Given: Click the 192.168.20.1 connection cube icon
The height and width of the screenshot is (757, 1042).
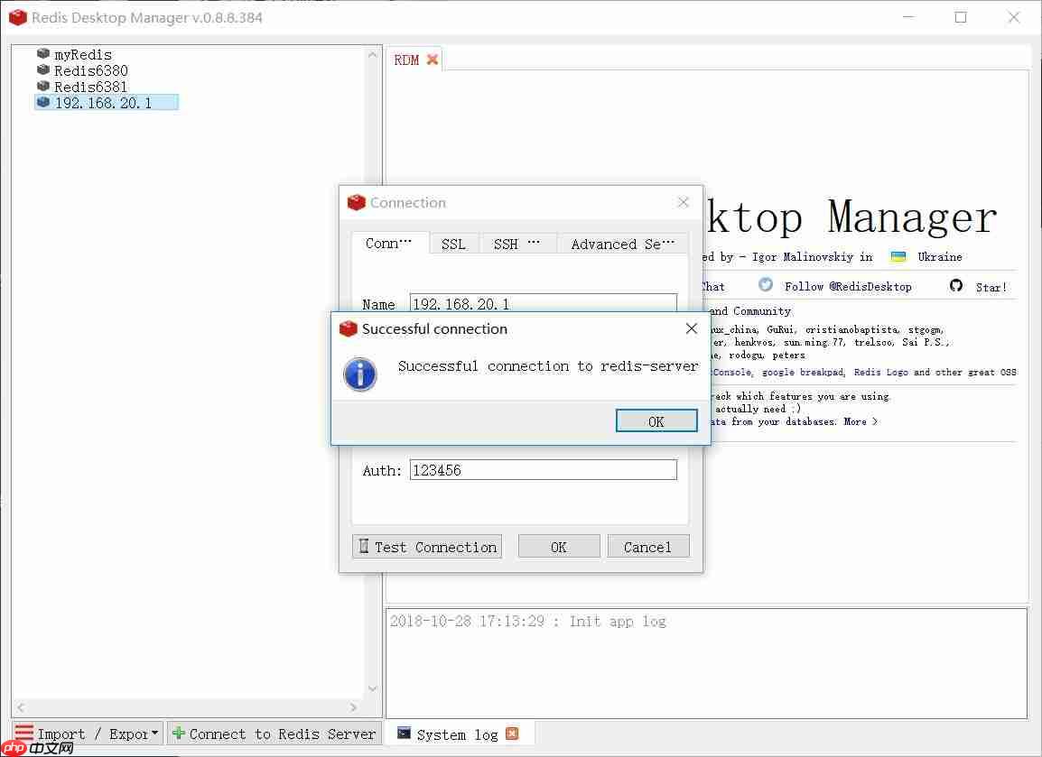Looking at the screenshot, I should click(x=43, y=102).
